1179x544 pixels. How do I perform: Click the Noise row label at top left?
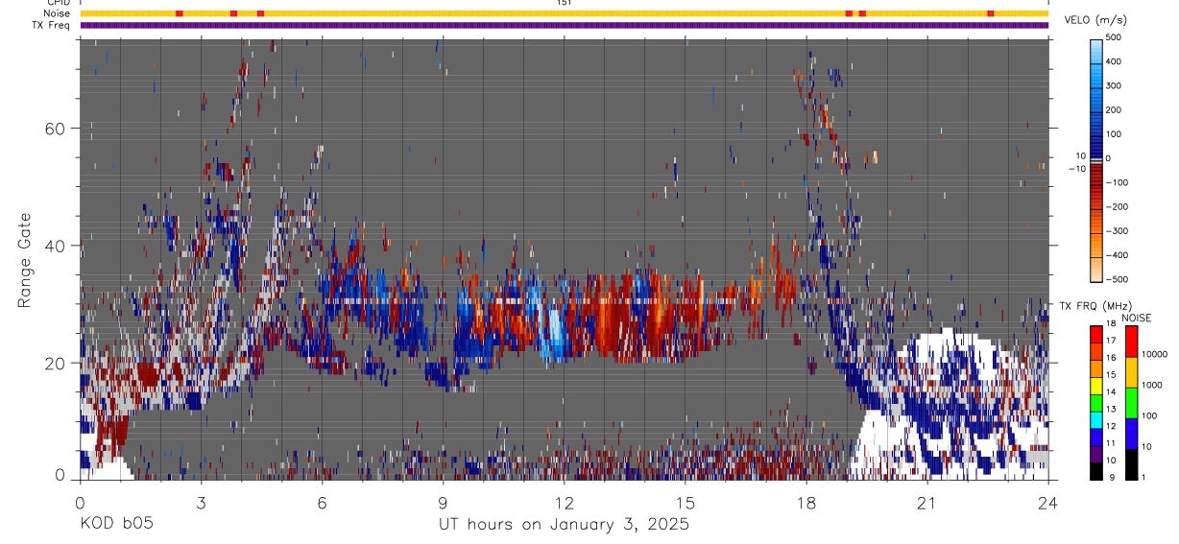tap(57, 13)
